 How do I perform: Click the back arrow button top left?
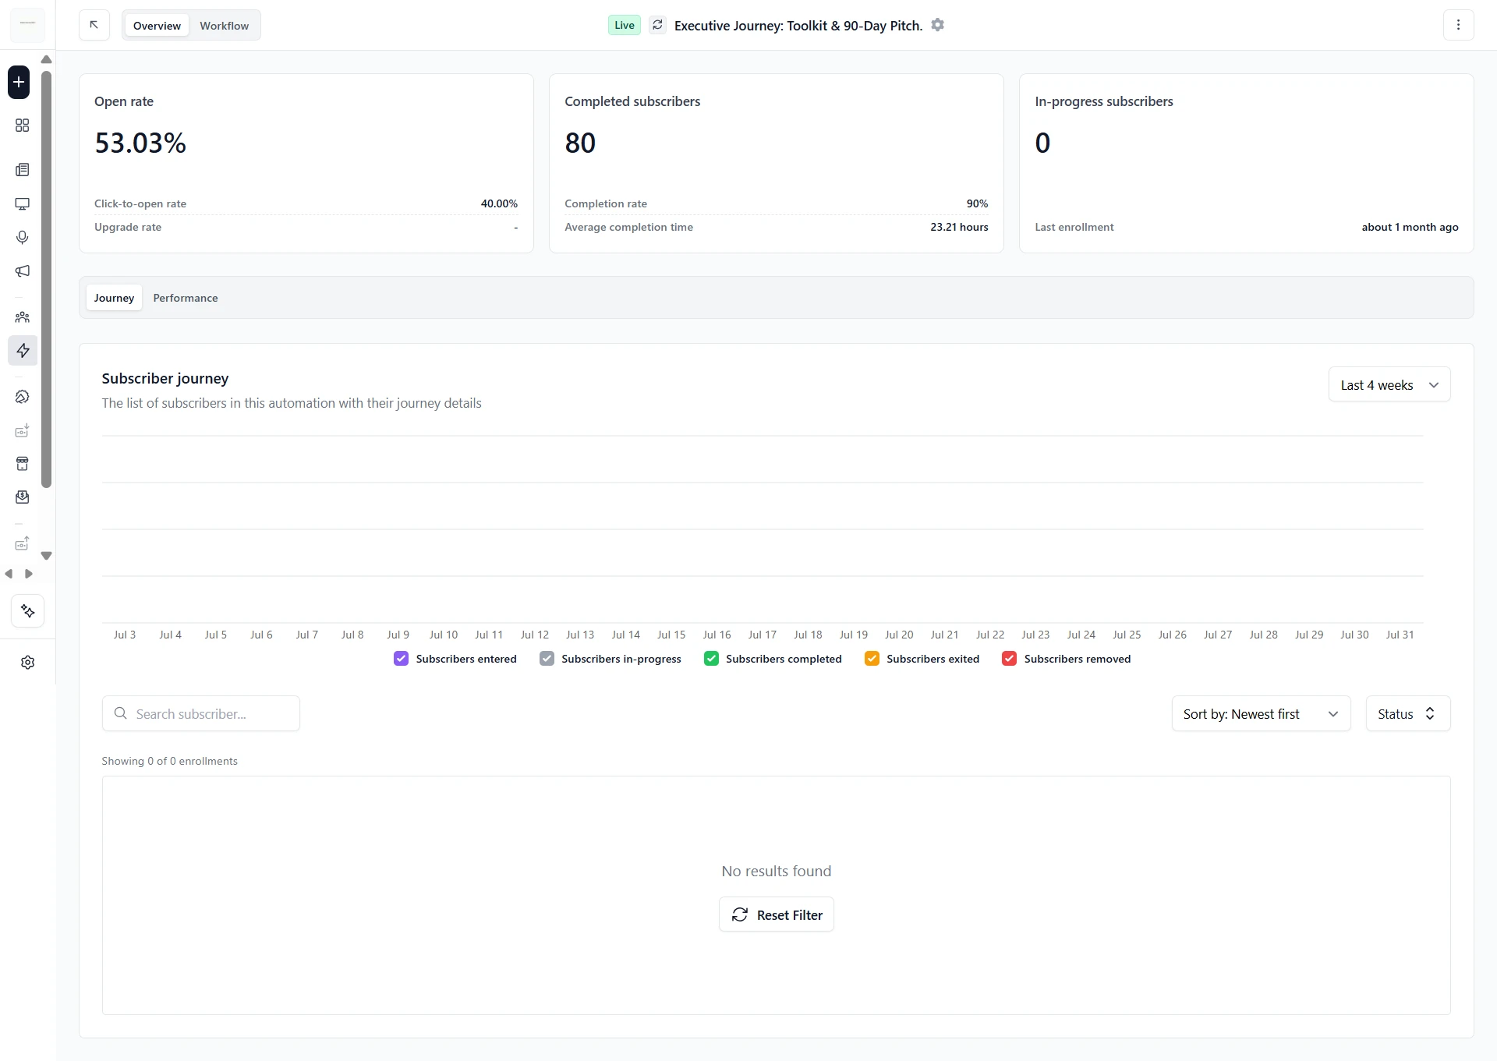pos(94,25)
